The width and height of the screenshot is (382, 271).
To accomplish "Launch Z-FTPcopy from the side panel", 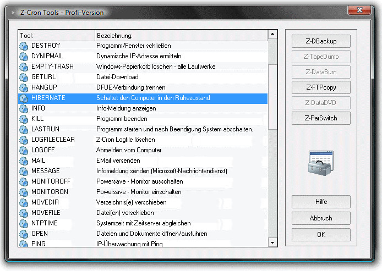I will point(321,87).
